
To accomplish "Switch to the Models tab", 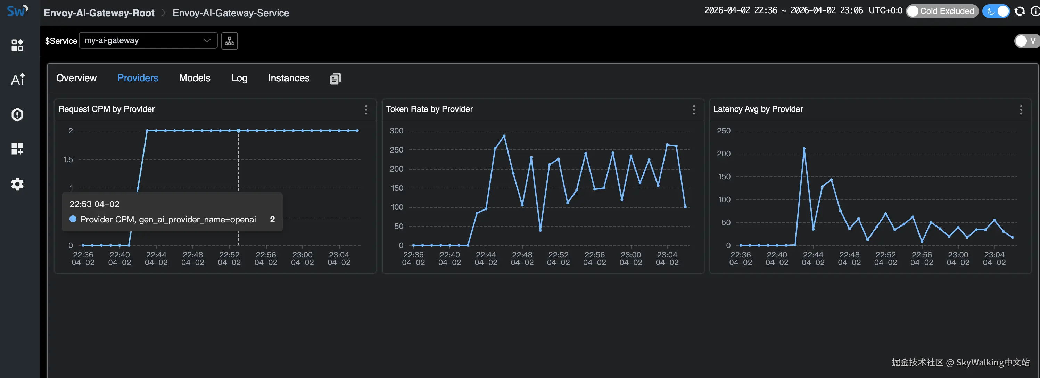I will pos(195,79).
